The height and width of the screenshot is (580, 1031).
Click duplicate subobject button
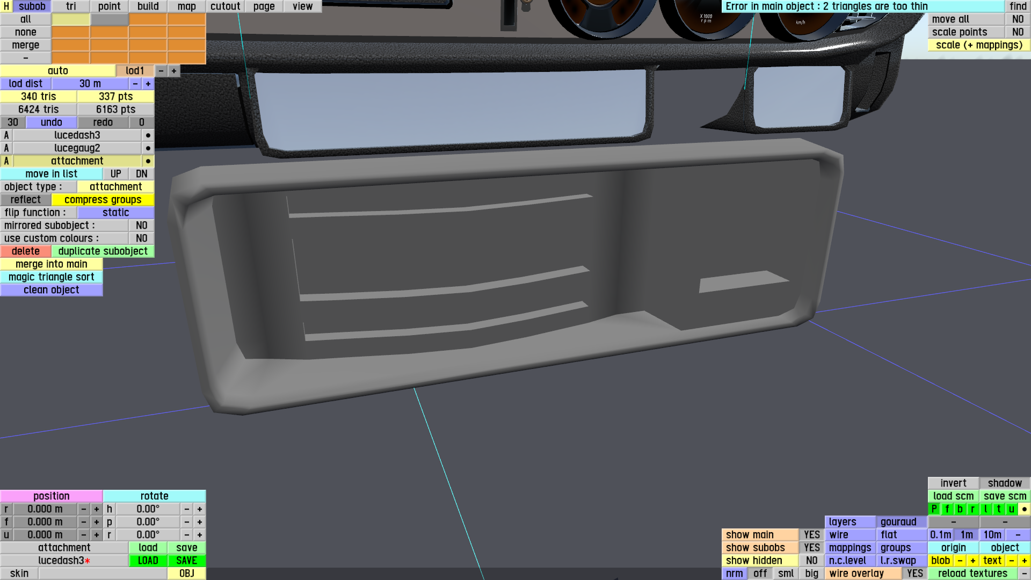[x=103, y=251]
